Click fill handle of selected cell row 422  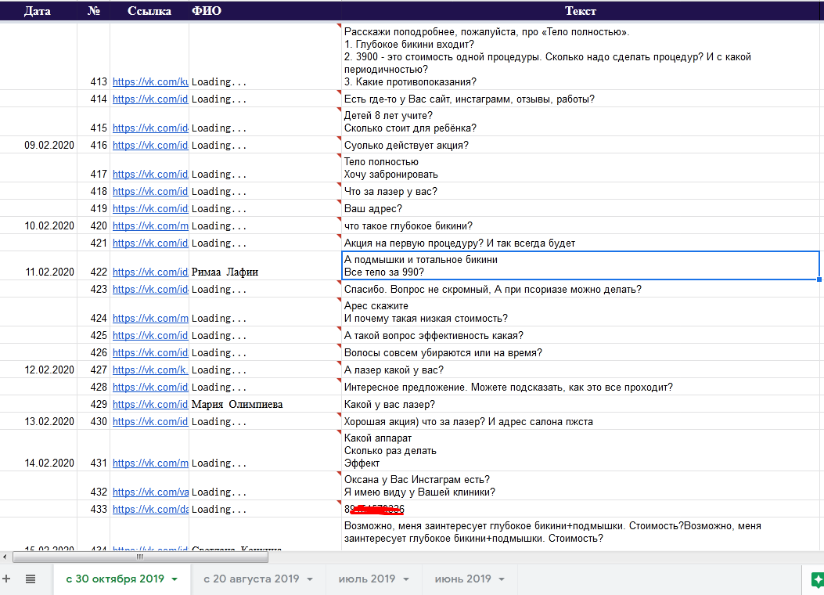pos(819,279)
